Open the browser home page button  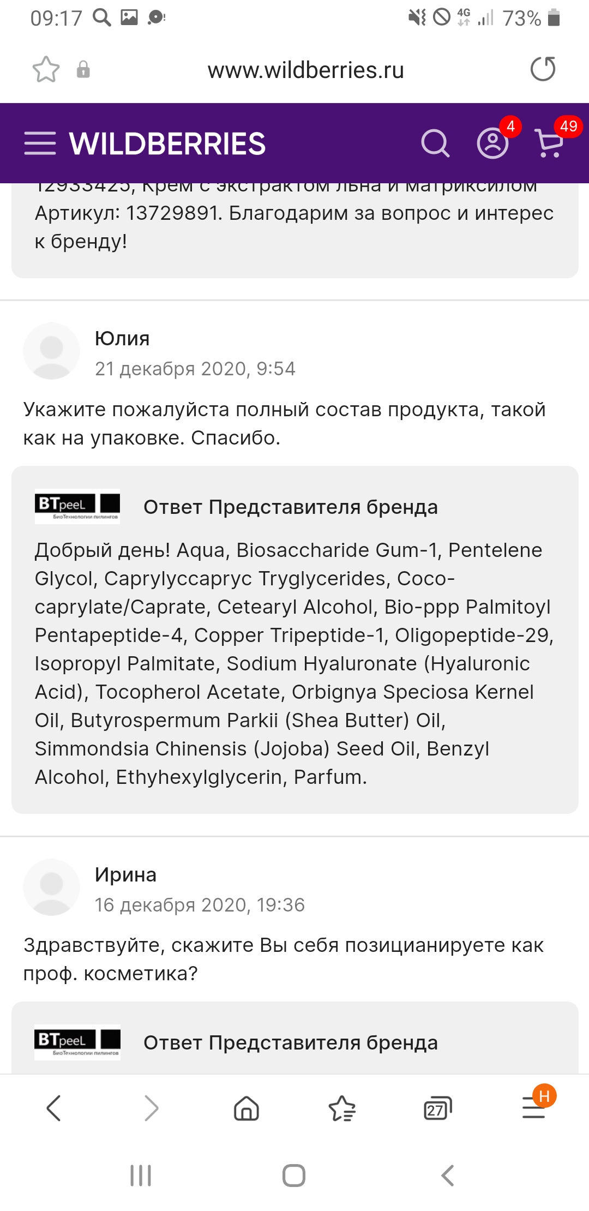pos(247,1108)
